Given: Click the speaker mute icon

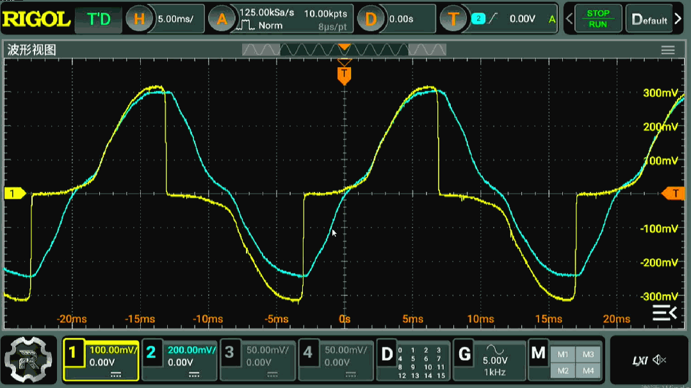Looking at the screenshot, I should 659,361.
